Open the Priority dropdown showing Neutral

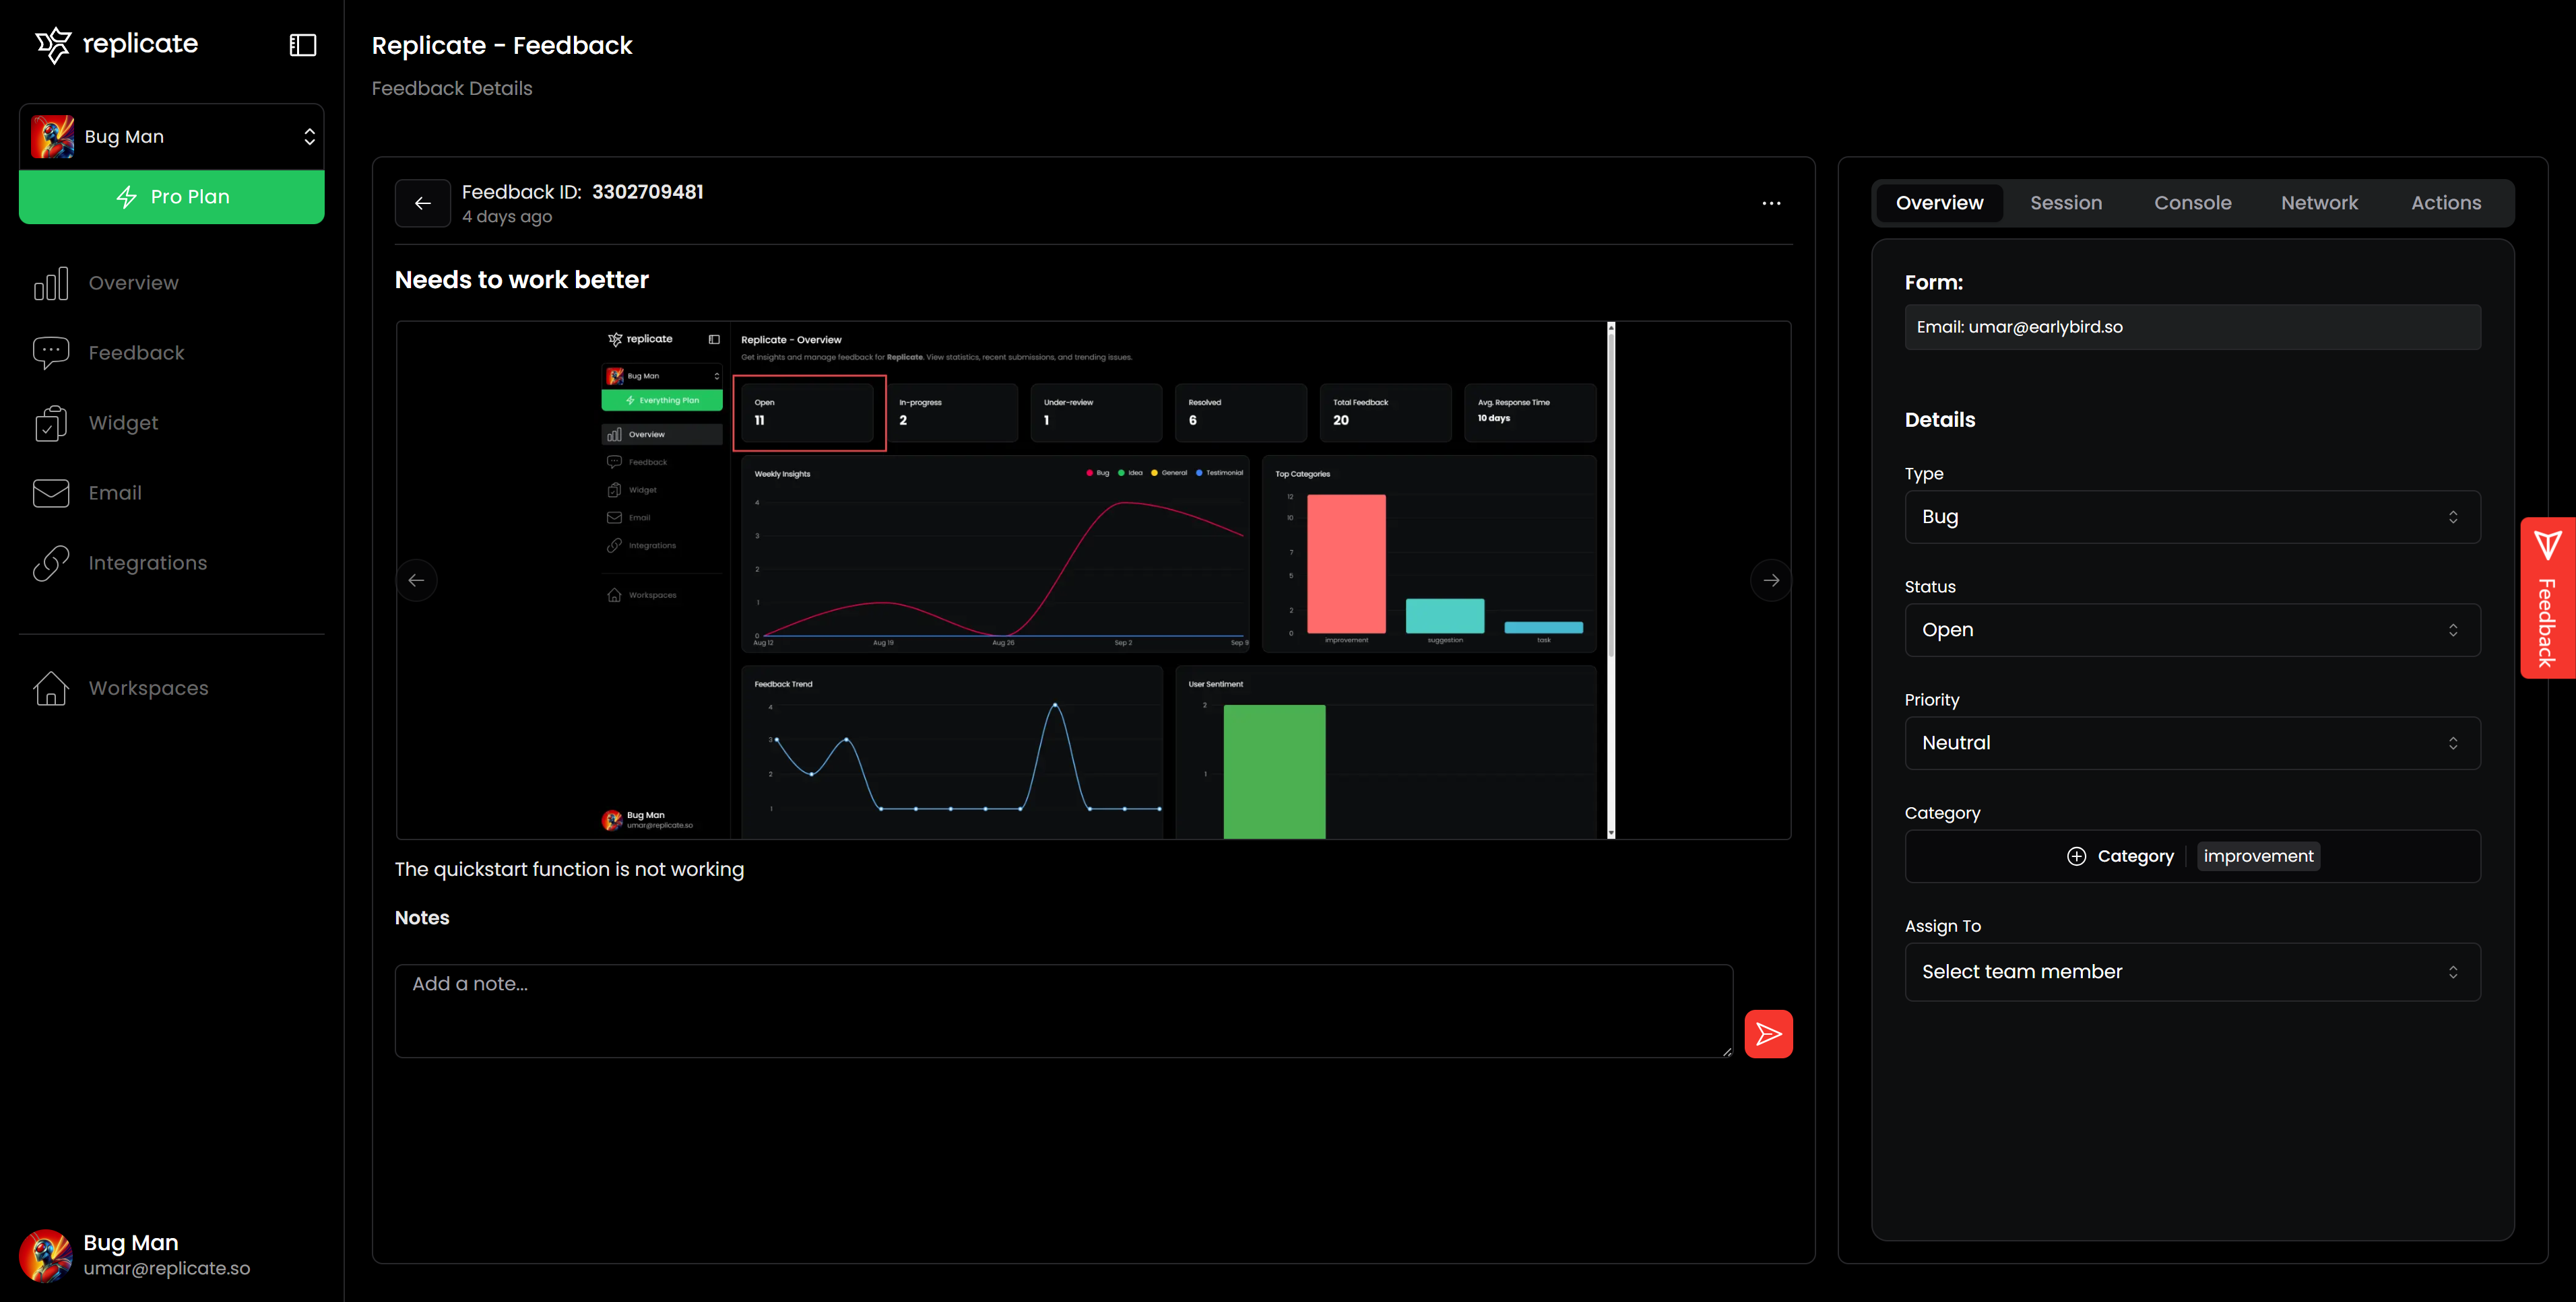click(x=2192, y=743)
